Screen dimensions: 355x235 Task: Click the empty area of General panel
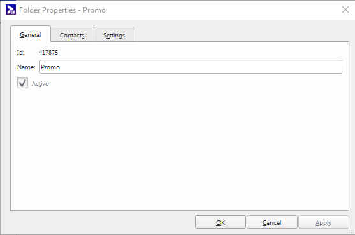[180, 147]
